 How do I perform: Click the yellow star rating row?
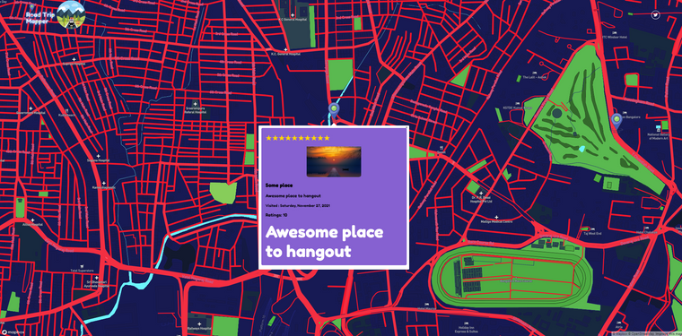pyautogui.click(x=298, y=138)
